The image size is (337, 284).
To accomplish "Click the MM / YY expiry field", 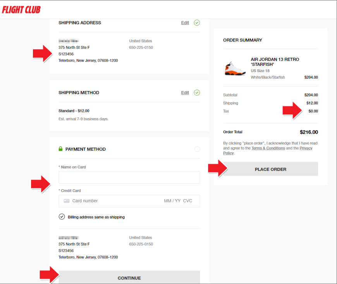I will coord(172,201).
